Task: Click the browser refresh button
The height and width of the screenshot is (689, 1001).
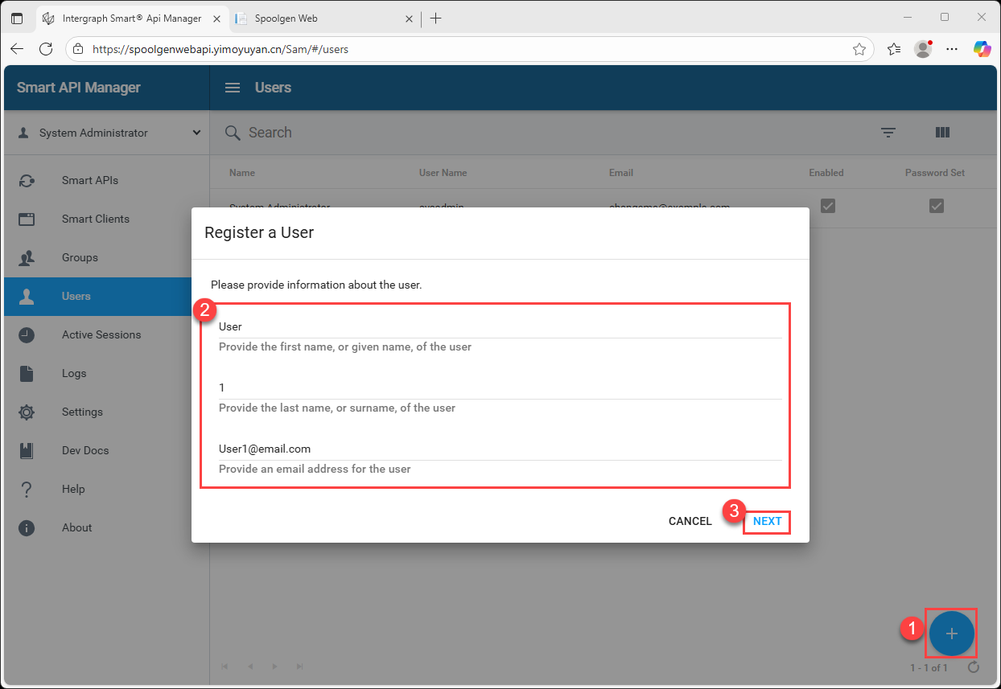Action: click(46, 49)
